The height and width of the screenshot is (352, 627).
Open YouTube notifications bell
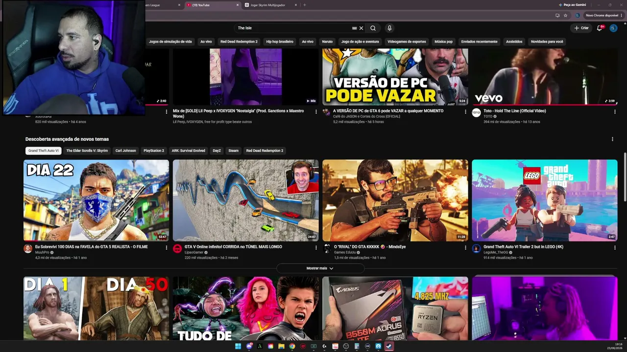[x=599, y=28]
